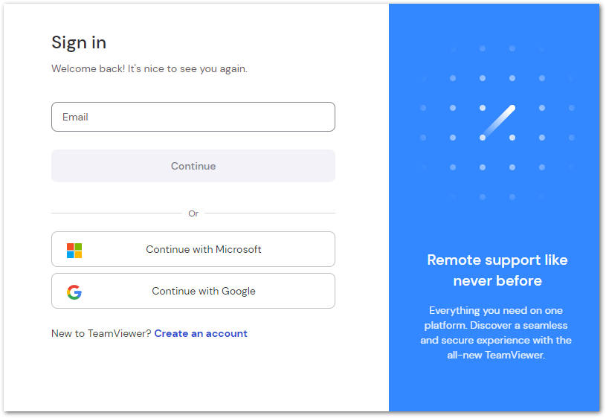Viewport: 606px width, 418px height.
Task: Click the divider line right of Or
Action: [270, 213]
